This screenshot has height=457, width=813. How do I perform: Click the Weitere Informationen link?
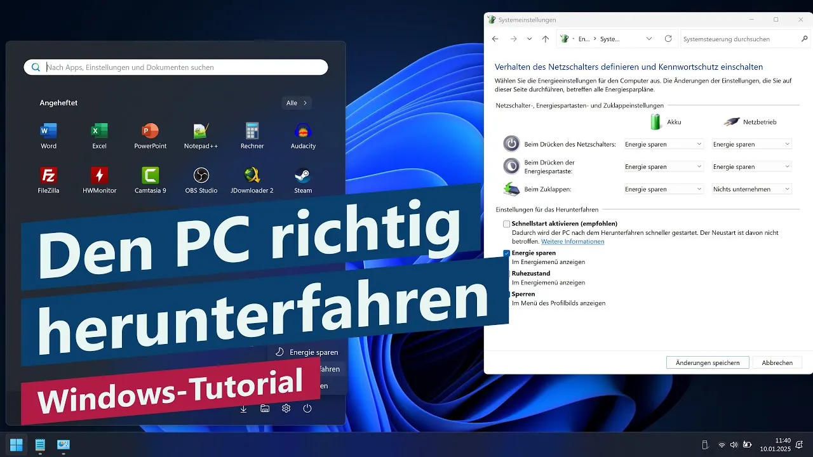[572, 241]
